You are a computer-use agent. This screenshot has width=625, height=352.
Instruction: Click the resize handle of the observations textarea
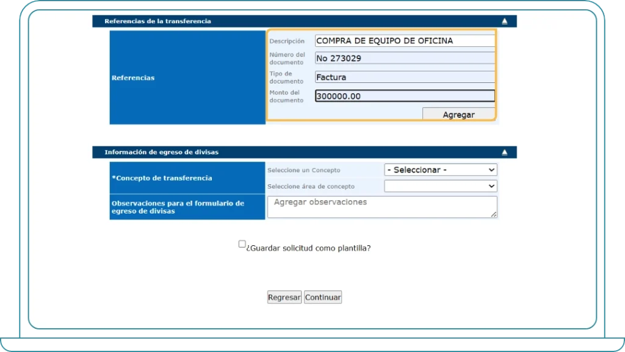click(x=493, y=215)
